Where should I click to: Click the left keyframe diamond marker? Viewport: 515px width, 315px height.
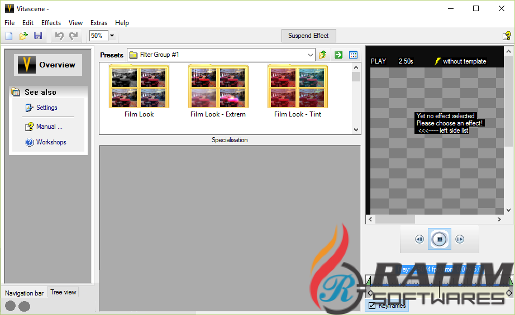pos(370,293)
